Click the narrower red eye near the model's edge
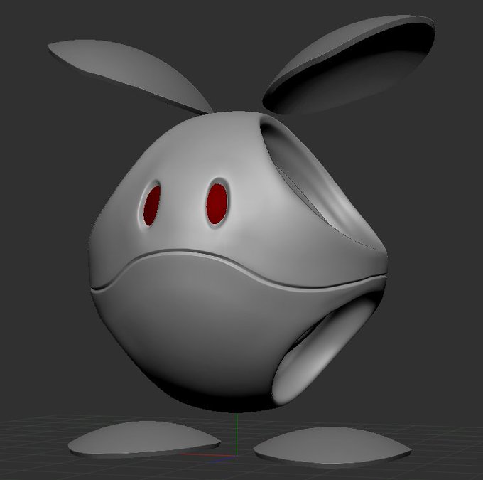 pos(153,205)
